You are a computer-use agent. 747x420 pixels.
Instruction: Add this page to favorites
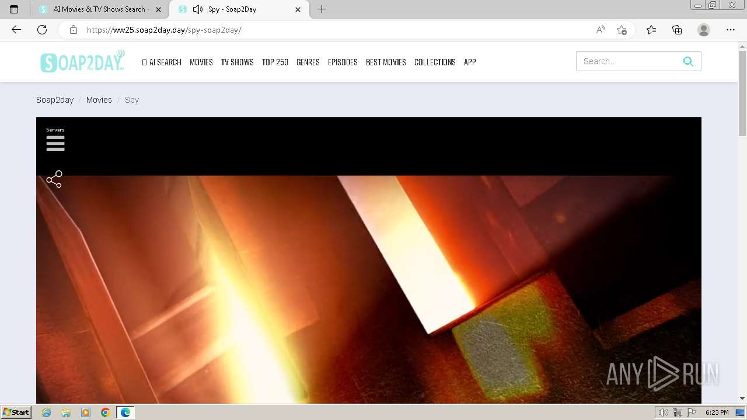pos(622,30)
